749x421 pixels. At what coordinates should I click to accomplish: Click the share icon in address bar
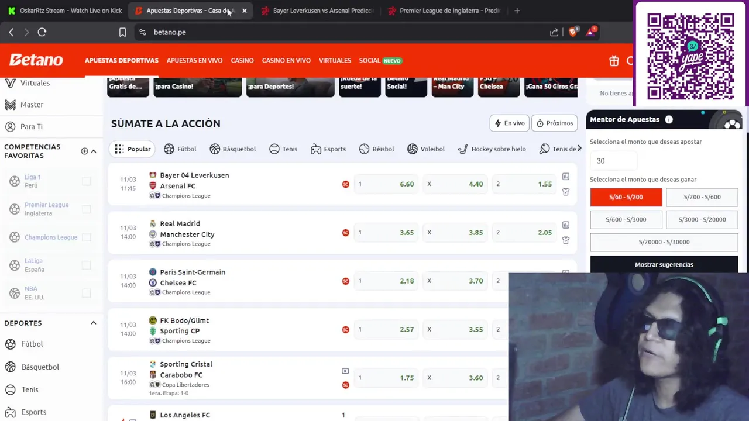(x=554, y=32)
